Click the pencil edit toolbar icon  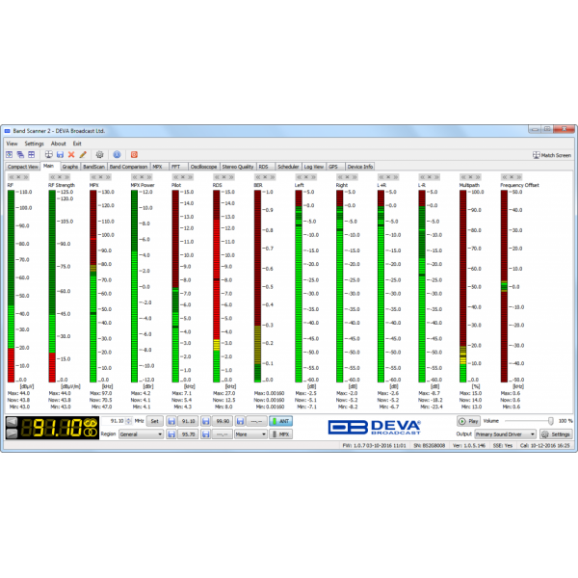tap(83, 154)
